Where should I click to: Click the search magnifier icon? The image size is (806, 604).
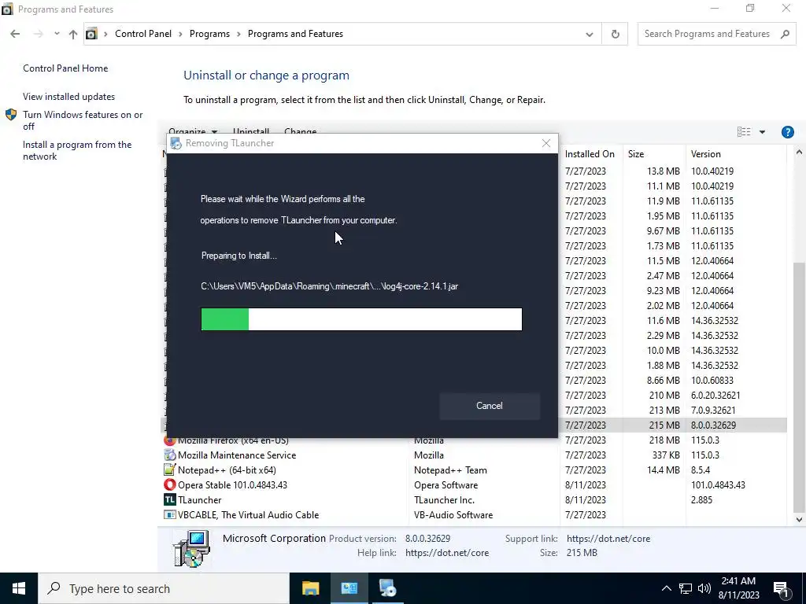coord(785,34)
